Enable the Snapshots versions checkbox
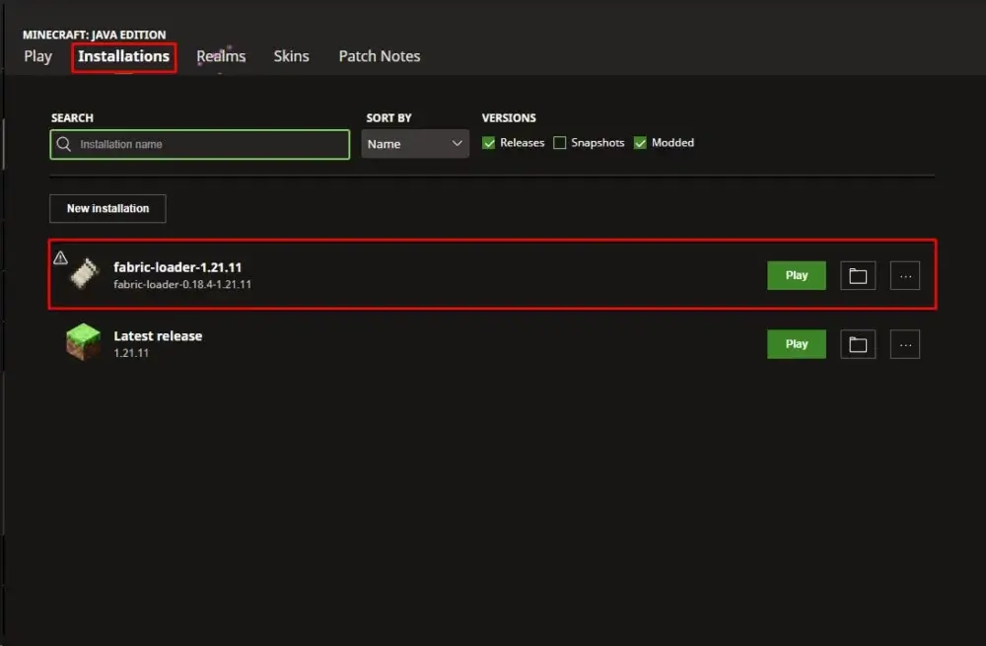Viewport: 986px width, 646px height. pyautogui.click(x=560, y=143)
